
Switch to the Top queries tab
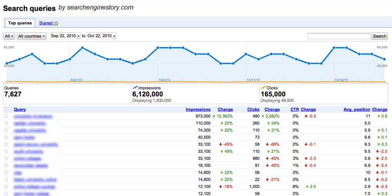[20, 23]
